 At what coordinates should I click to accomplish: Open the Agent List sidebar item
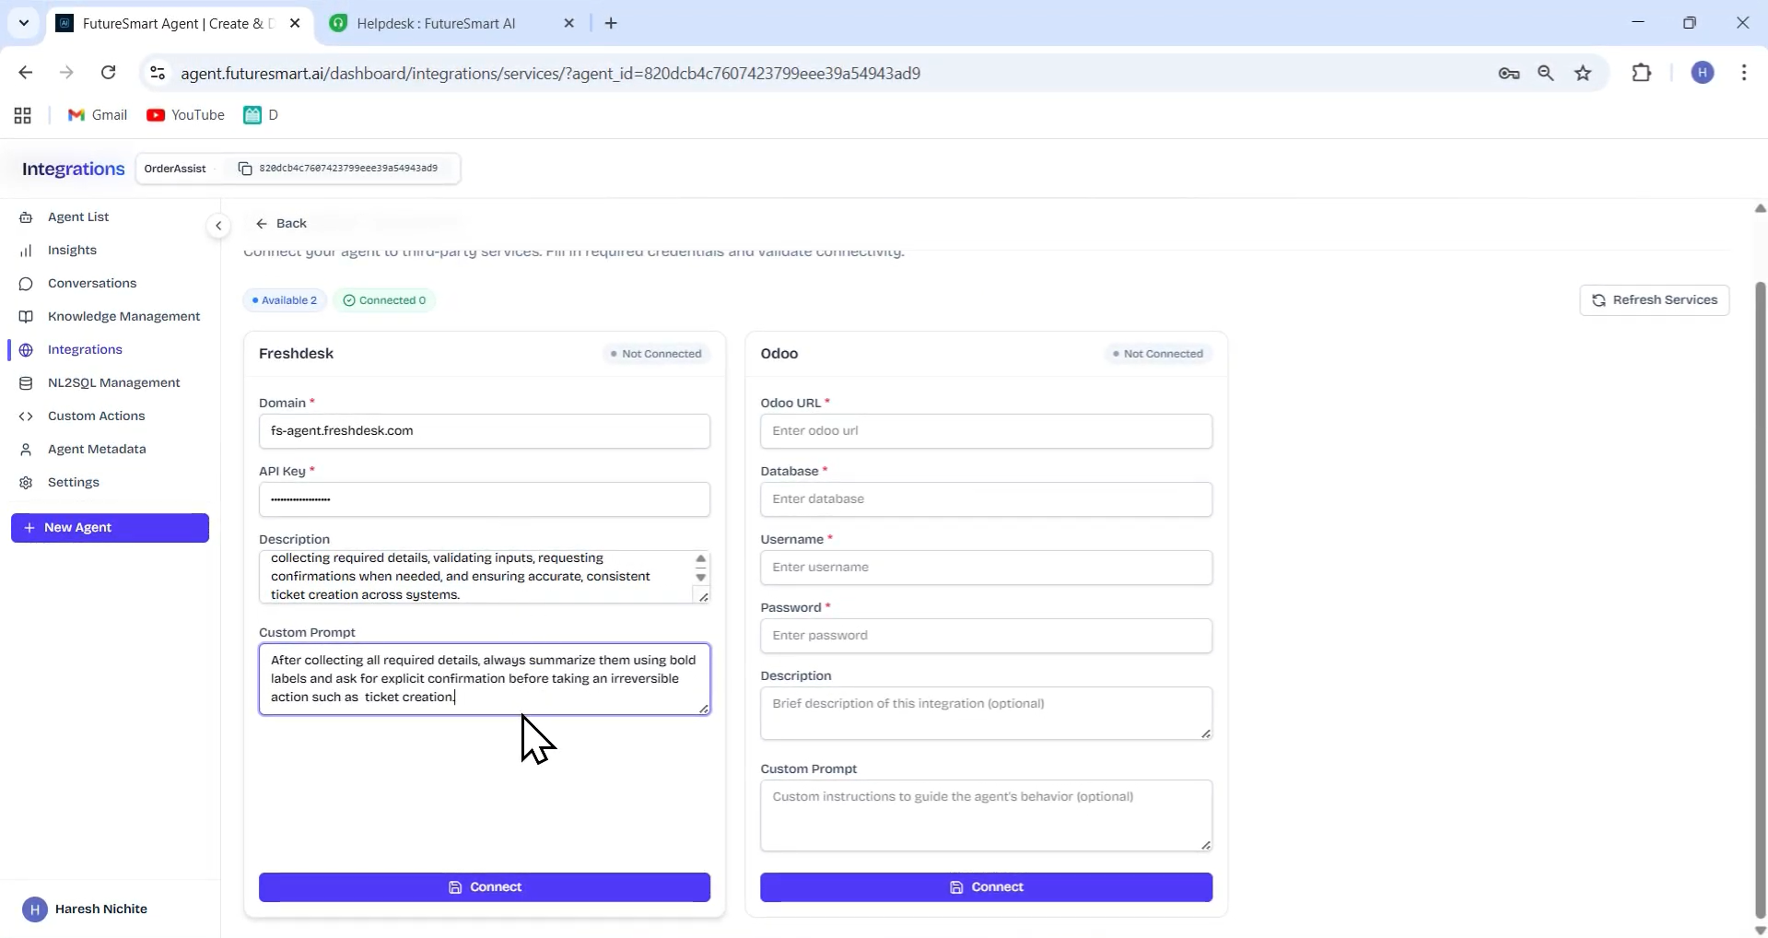(x=78, y=217)
